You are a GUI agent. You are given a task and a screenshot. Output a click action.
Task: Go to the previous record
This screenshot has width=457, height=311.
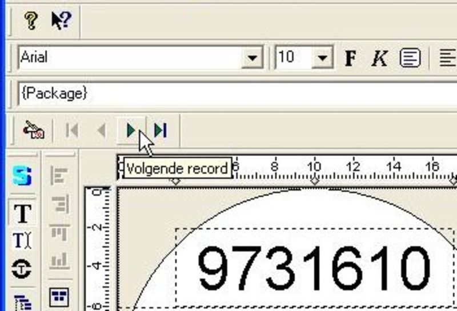click(102, 131)
